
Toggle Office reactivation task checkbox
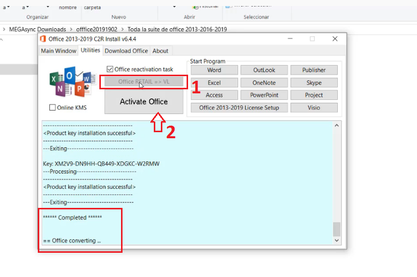(110, 69)
